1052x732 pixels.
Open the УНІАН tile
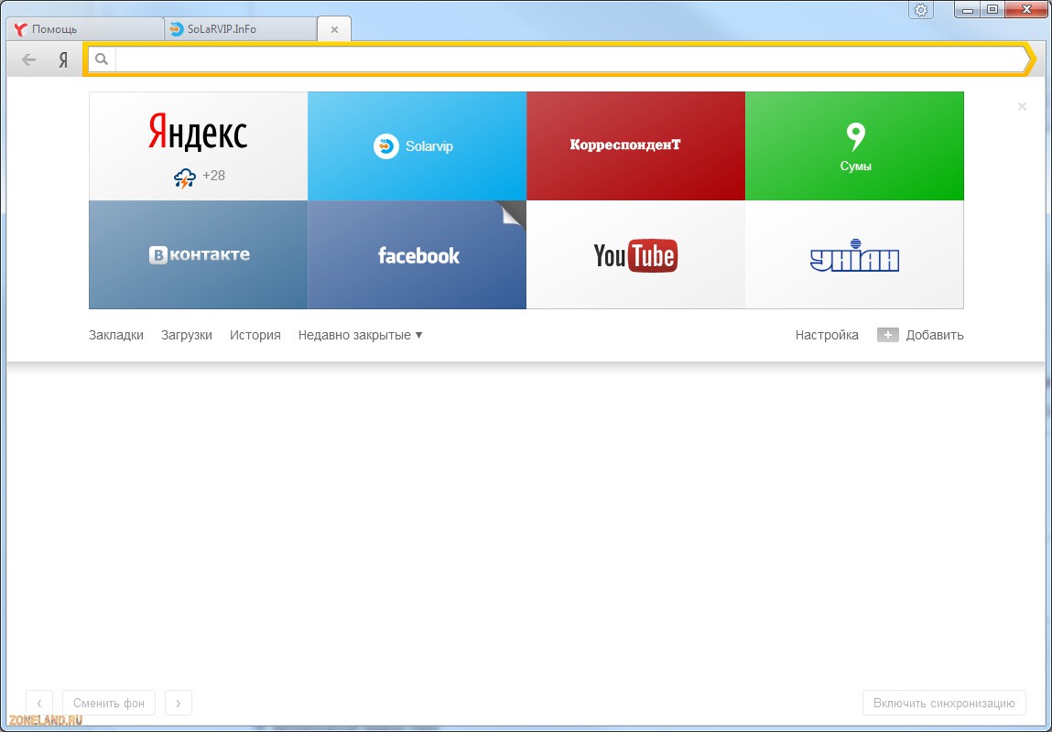(854, 254)
